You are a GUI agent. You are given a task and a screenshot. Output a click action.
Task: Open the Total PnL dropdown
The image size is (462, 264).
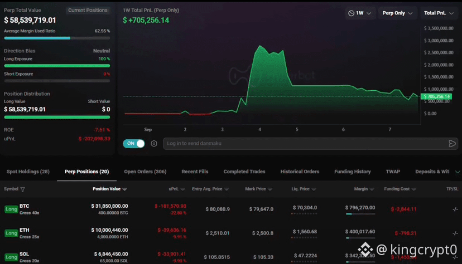pyautogui.click(x=439, y=13)
